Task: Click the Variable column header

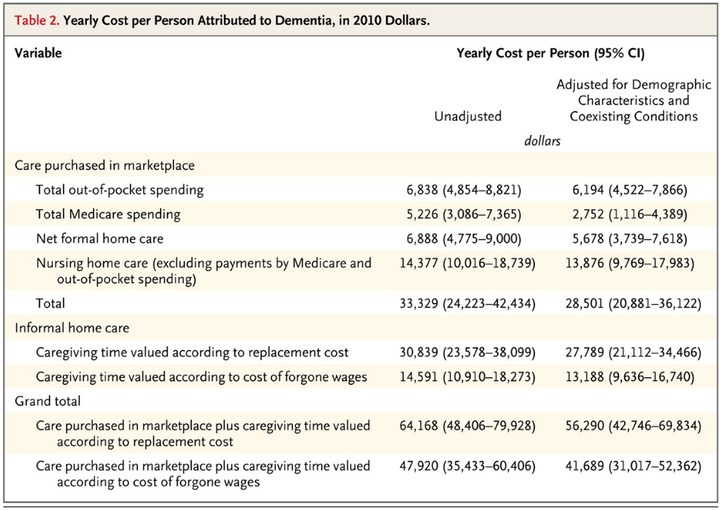Action: pos(39,53)
